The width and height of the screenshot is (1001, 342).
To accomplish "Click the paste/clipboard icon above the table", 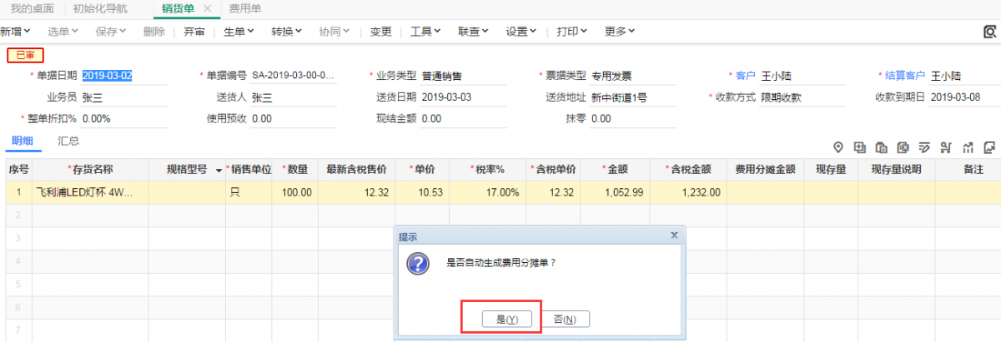I will pyautogui.click(x=882, y=148).
